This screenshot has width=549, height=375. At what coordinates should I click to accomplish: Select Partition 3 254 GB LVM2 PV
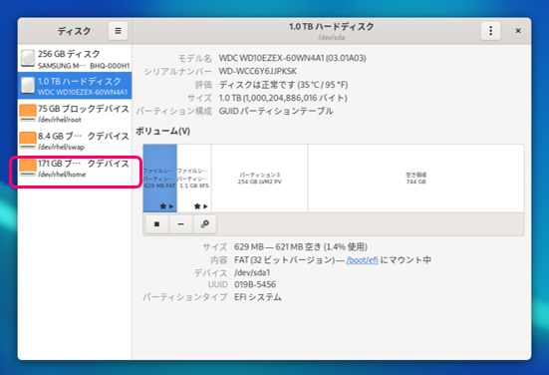259,179
